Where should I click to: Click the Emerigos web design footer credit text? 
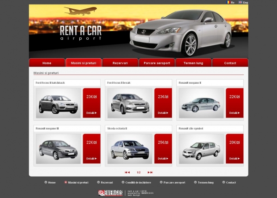click(141, 193)
